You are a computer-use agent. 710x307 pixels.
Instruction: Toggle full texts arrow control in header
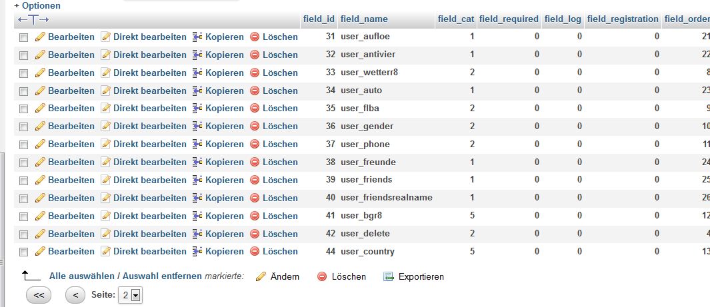pyautogui.click(x=33, y=19)
